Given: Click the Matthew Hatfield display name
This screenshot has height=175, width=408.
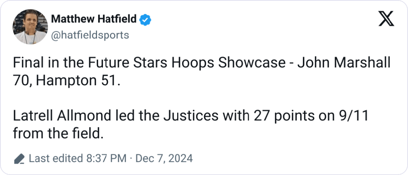Looking at the screenshot, I should coord(93,19).
